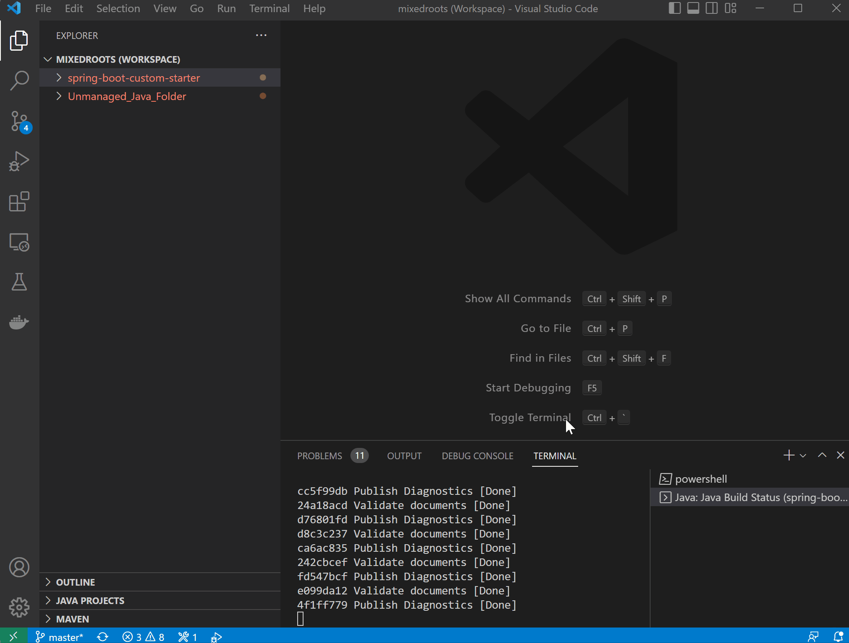This screenshot has width=849, height=643.
Task: Switch to the PROBLEMS tab
Action: 319,456
